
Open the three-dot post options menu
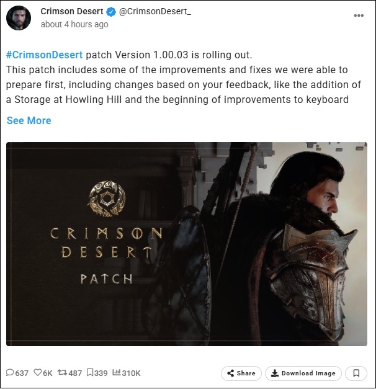click(359, 16)
